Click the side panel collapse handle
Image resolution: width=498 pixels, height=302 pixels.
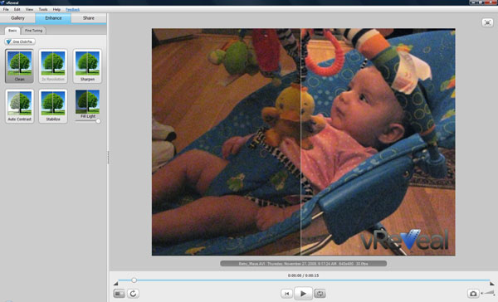point(108,157)
